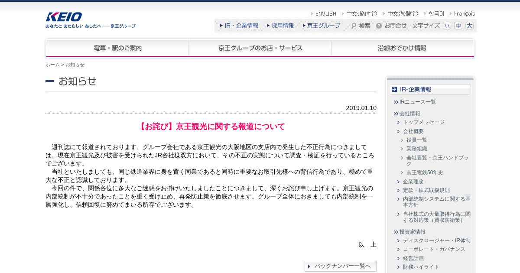Open 企業理念 in the sidebar
Viewport: 520px width, 273px height.
coord(413,182)
